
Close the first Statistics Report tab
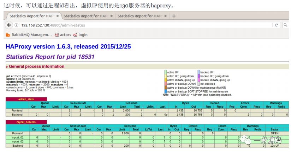point(58,16)
